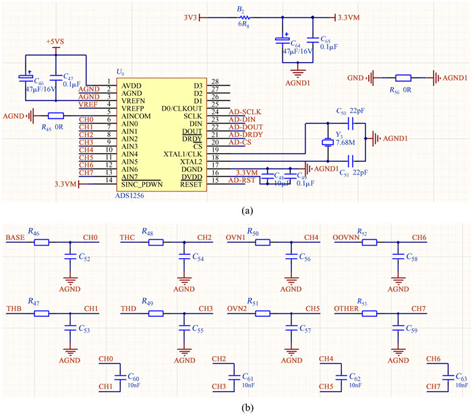Click polarized capacitor C64 symbol
Viewport: 472px width, 414px height.
point(284,41)
